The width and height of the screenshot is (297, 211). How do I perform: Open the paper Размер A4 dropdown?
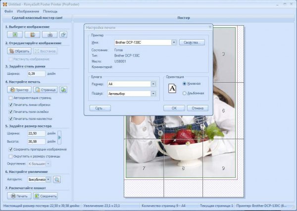153,84
